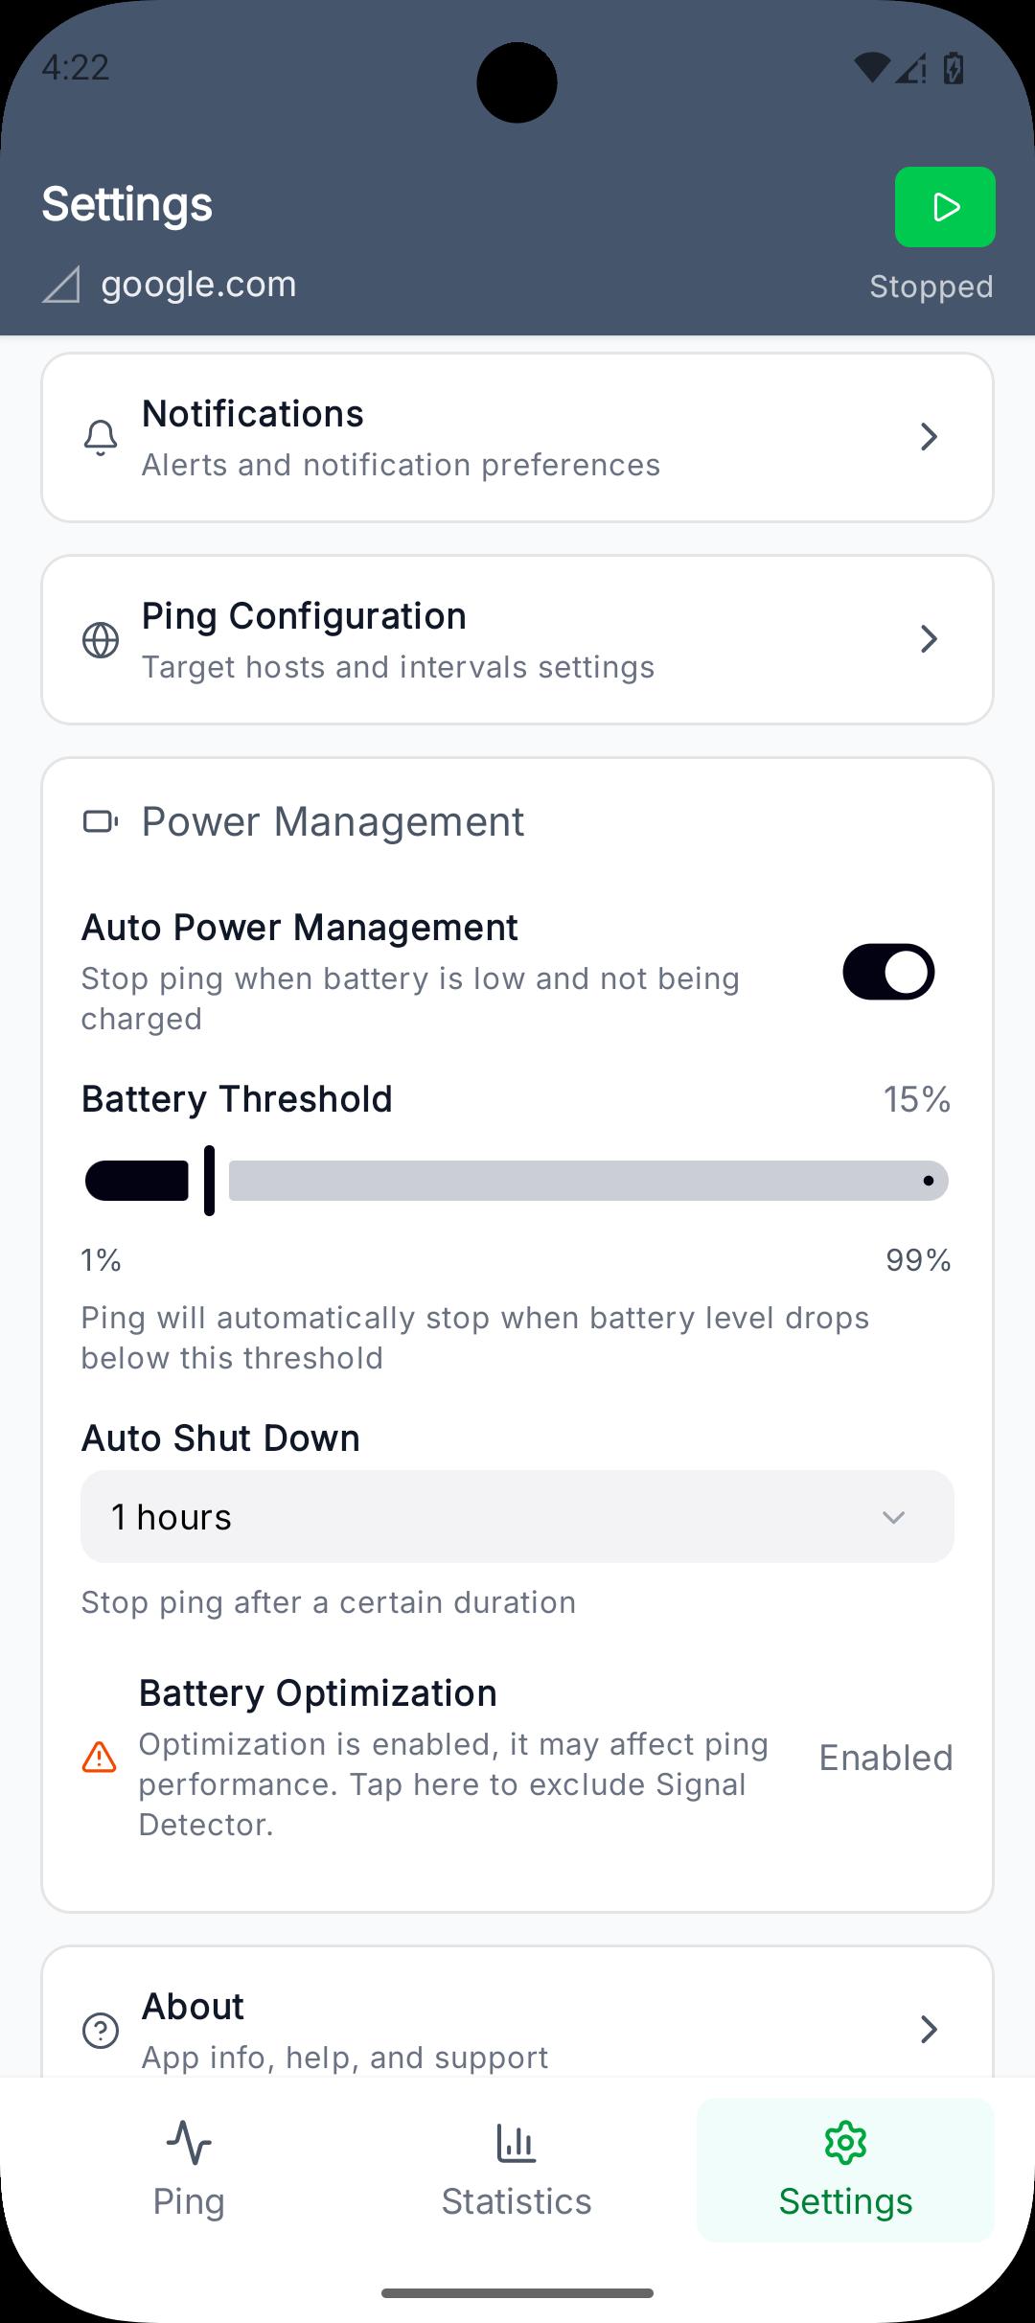Tap the Statistics bar chart icon

(516, 2143)
